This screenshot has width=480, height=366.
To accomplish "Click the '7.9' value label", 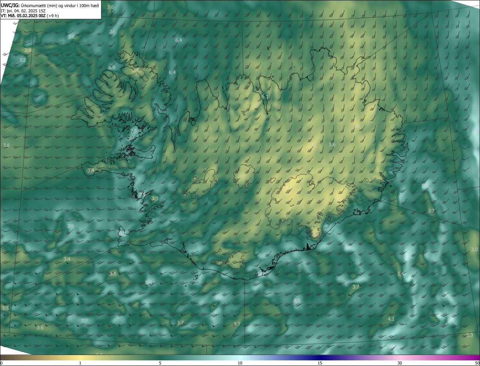I will (x=70, y=226).
